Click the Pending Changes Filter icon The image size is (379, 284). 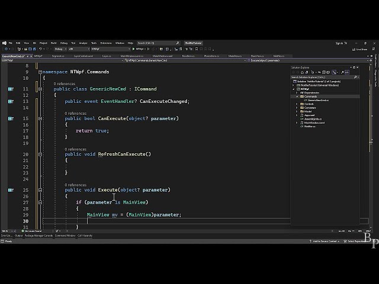313,72
